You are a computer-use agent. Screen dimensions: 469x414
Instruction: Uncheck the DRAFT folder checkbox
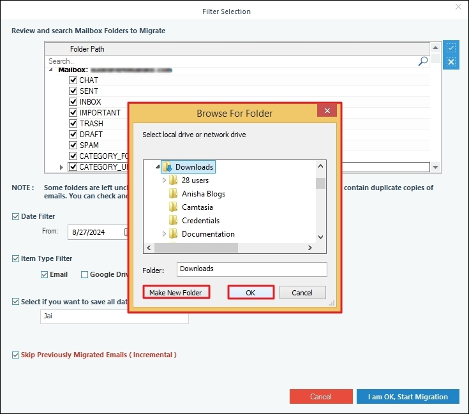[x=73, y=134]
